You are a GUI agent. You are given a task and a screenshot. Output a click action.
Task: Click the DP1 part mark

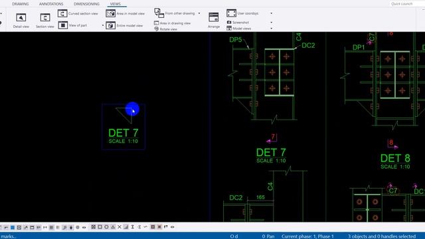359,47
